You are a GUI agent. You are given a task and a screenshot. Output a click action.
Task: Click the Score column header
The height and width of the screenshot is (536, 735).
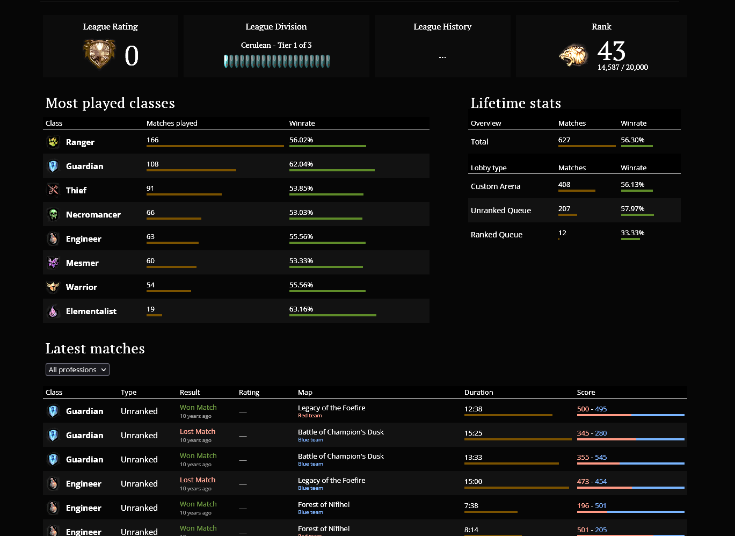coord(586,392)
